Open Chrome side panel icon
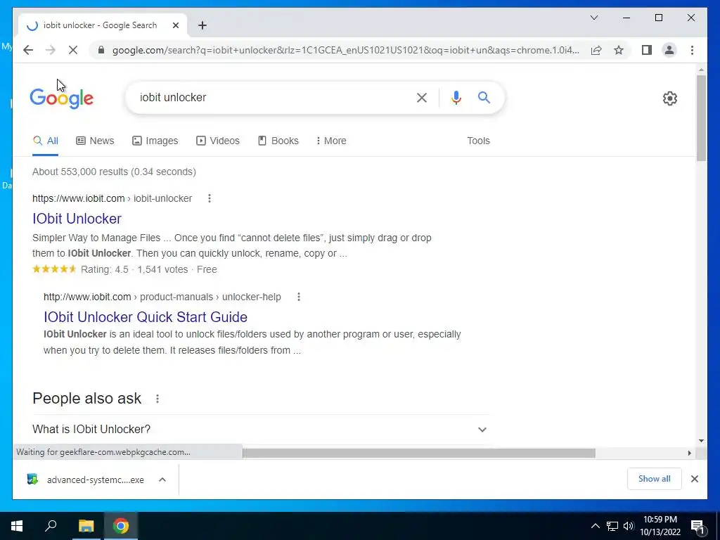 click(647, 50)
